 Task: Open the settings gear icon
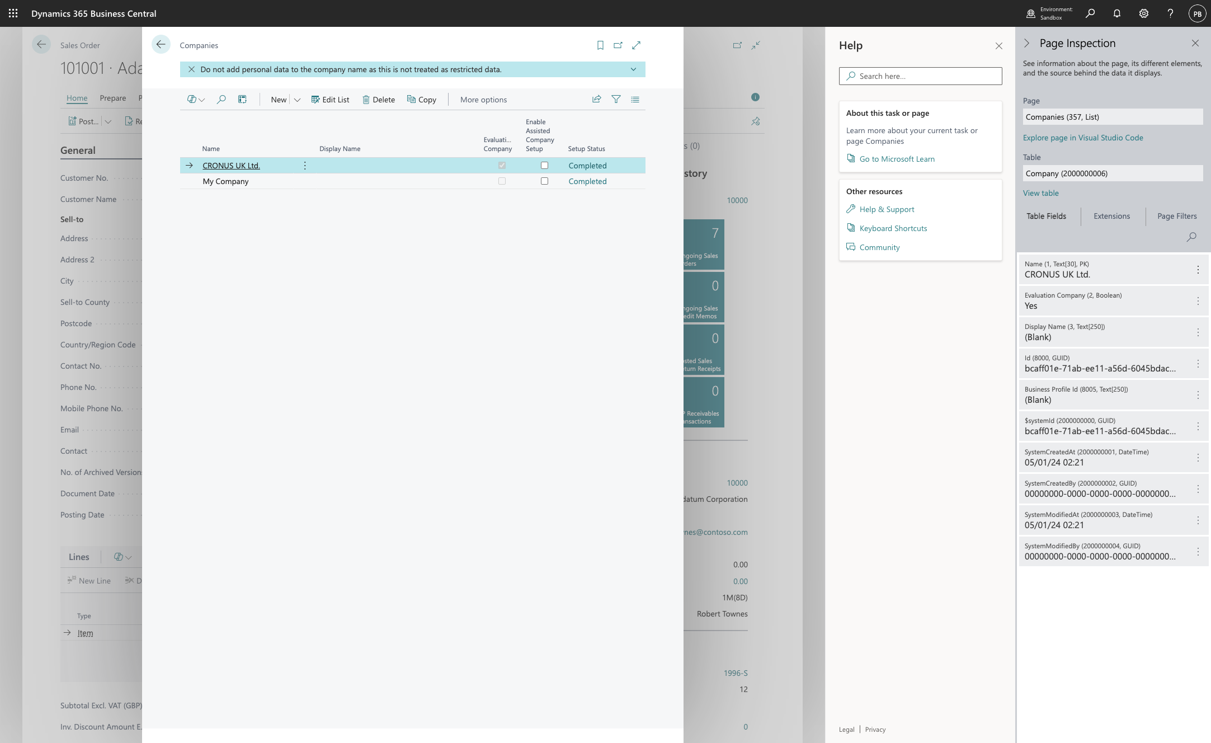(x=1144, y=13)
